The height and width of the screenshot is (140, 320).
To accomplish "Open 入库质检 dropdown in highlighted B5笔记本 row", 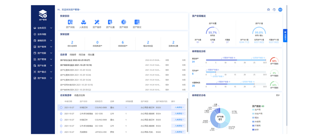I will [179, 107].
